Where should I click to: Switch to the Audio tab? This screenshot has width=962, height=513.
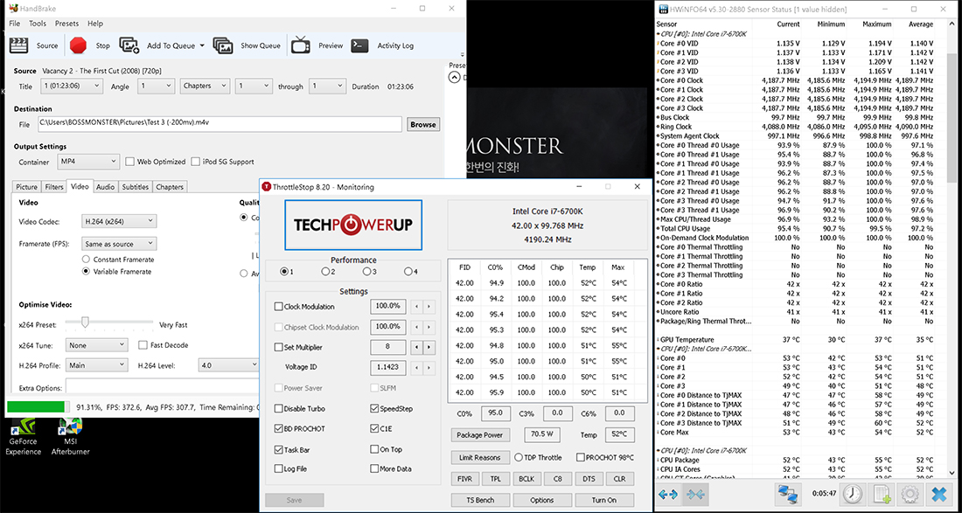[x=105, y=187]
